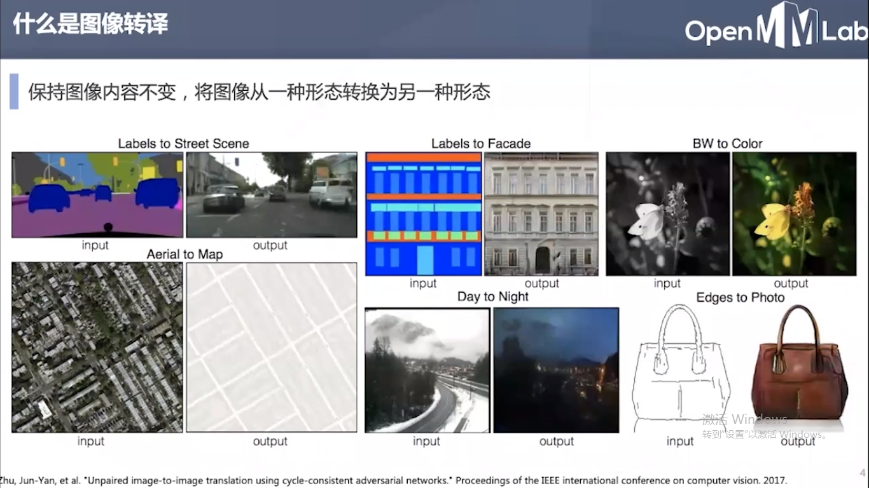Click the Edges to Photo heading
The height and width of the screenshot is (488, 869).
pos(740,297)
